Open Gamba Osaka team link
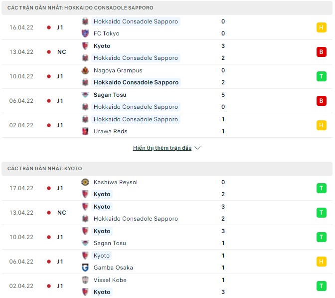 coord(113,268)
